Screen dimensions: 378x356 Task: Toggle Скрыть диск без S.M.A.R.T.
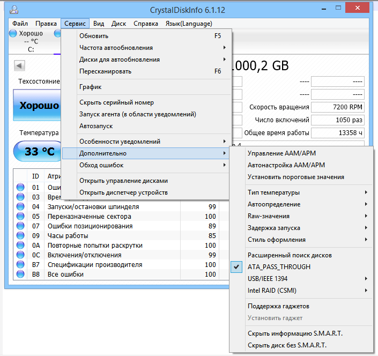click(x=301, y=345)
